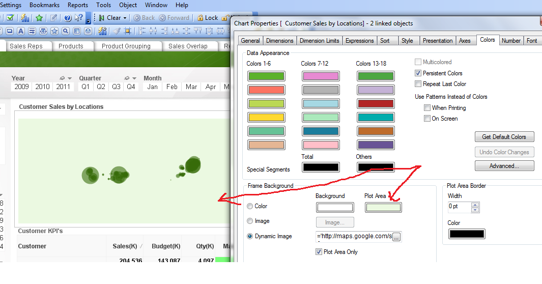Open the Year list box dropdown arrow
Viewport: 542px width, 284px height.
pos(70,78)
